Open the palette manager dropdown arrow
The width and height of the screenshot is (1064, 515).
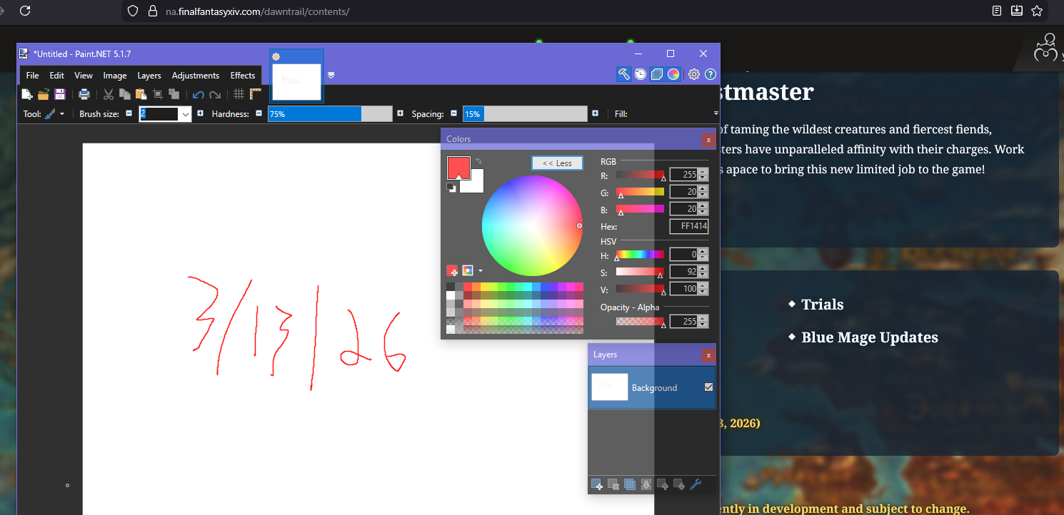pos(481,271)
